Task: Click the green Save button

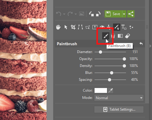Action: 113,14
